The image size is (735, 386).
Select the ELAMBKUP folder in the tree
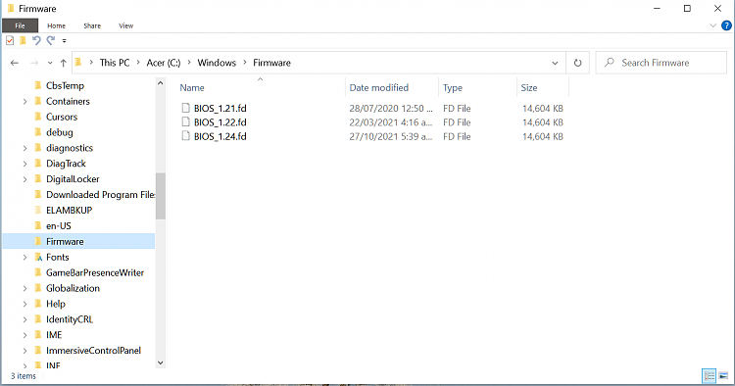click(x=69, y=211)
